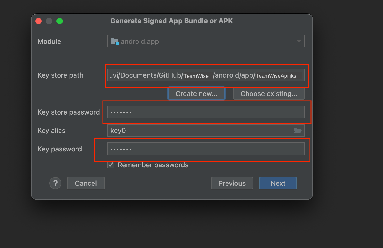Image resolution: width=383 pixels, height=248 pixels.
Task: Click the Key store path field
Action: (206, 75)
